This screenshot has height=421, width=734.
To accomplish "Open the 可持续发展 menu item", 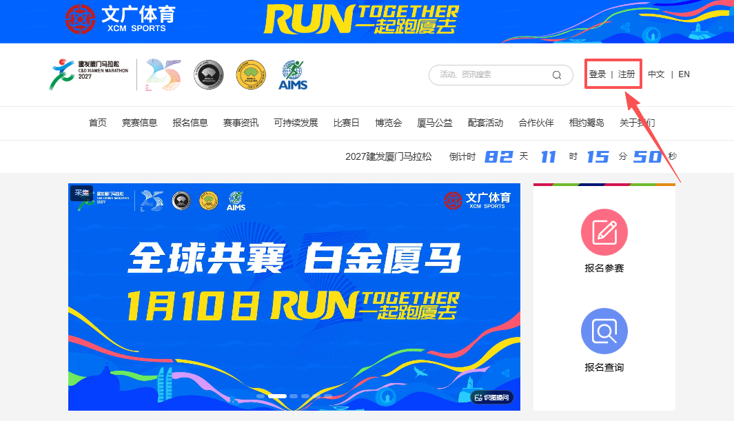I will 296,123.
